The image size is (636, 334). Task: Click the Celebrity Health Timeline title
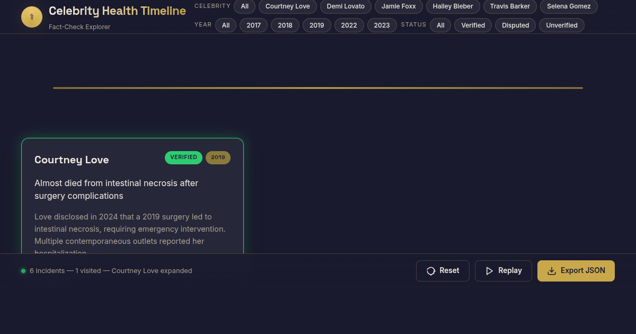[117, 11]
